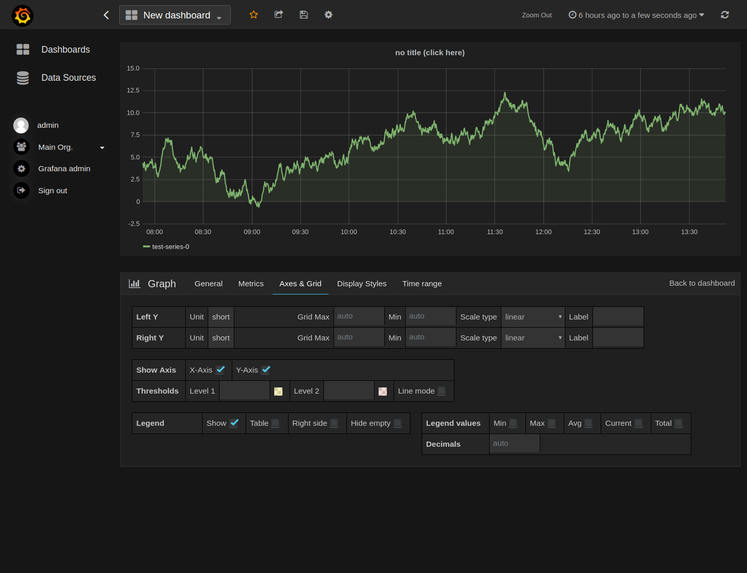Open Data Sources from sidebar

point(69,78)
